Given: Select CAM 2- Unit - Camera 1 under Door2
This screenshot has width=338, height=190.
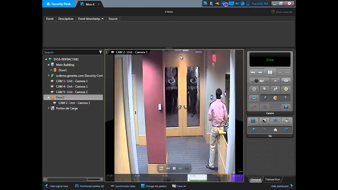Looking at the screenshot, I should [x=74, y=103].
